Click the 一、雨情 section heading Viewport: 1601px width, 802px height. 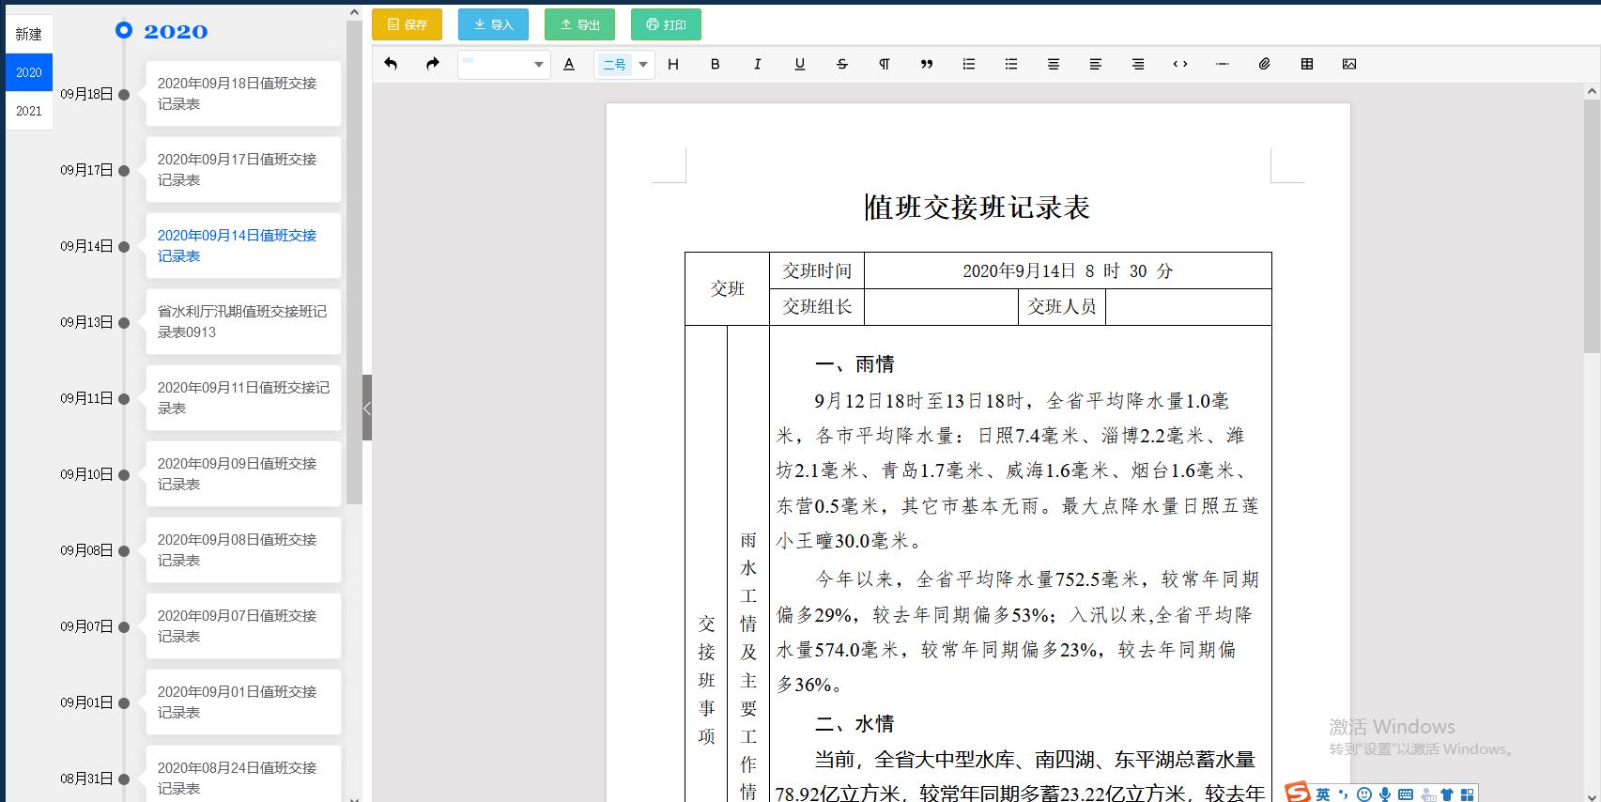tap(854, 364)
